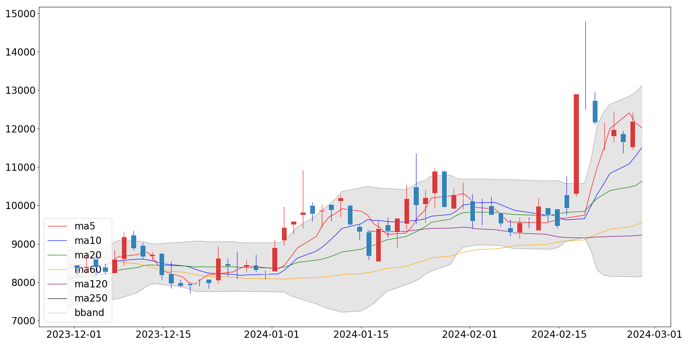
Task: Click the ma250 legend label
Action: tap(91, 298)
